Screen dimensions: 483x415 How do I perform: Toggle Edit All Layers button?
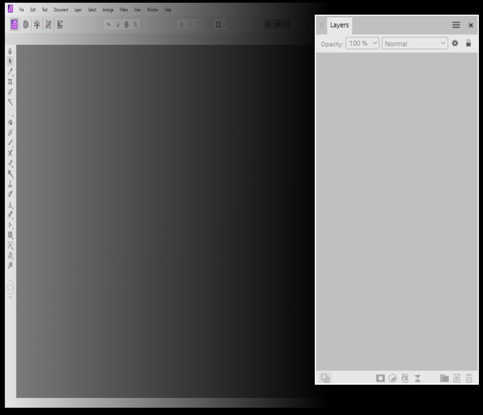coord(325,378)
